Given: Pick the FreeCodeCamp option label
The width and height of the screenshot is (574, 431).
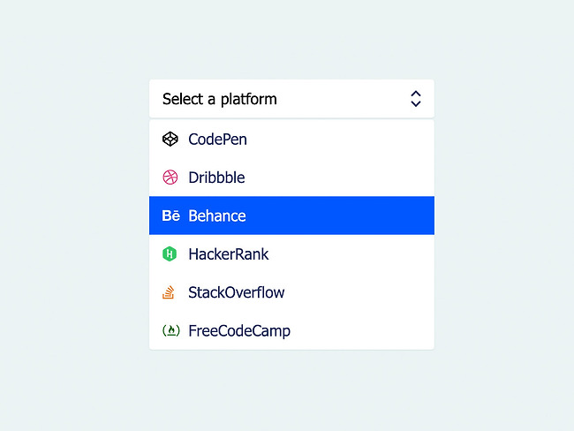Looking at the screenshot, I should tap(239, 330).
